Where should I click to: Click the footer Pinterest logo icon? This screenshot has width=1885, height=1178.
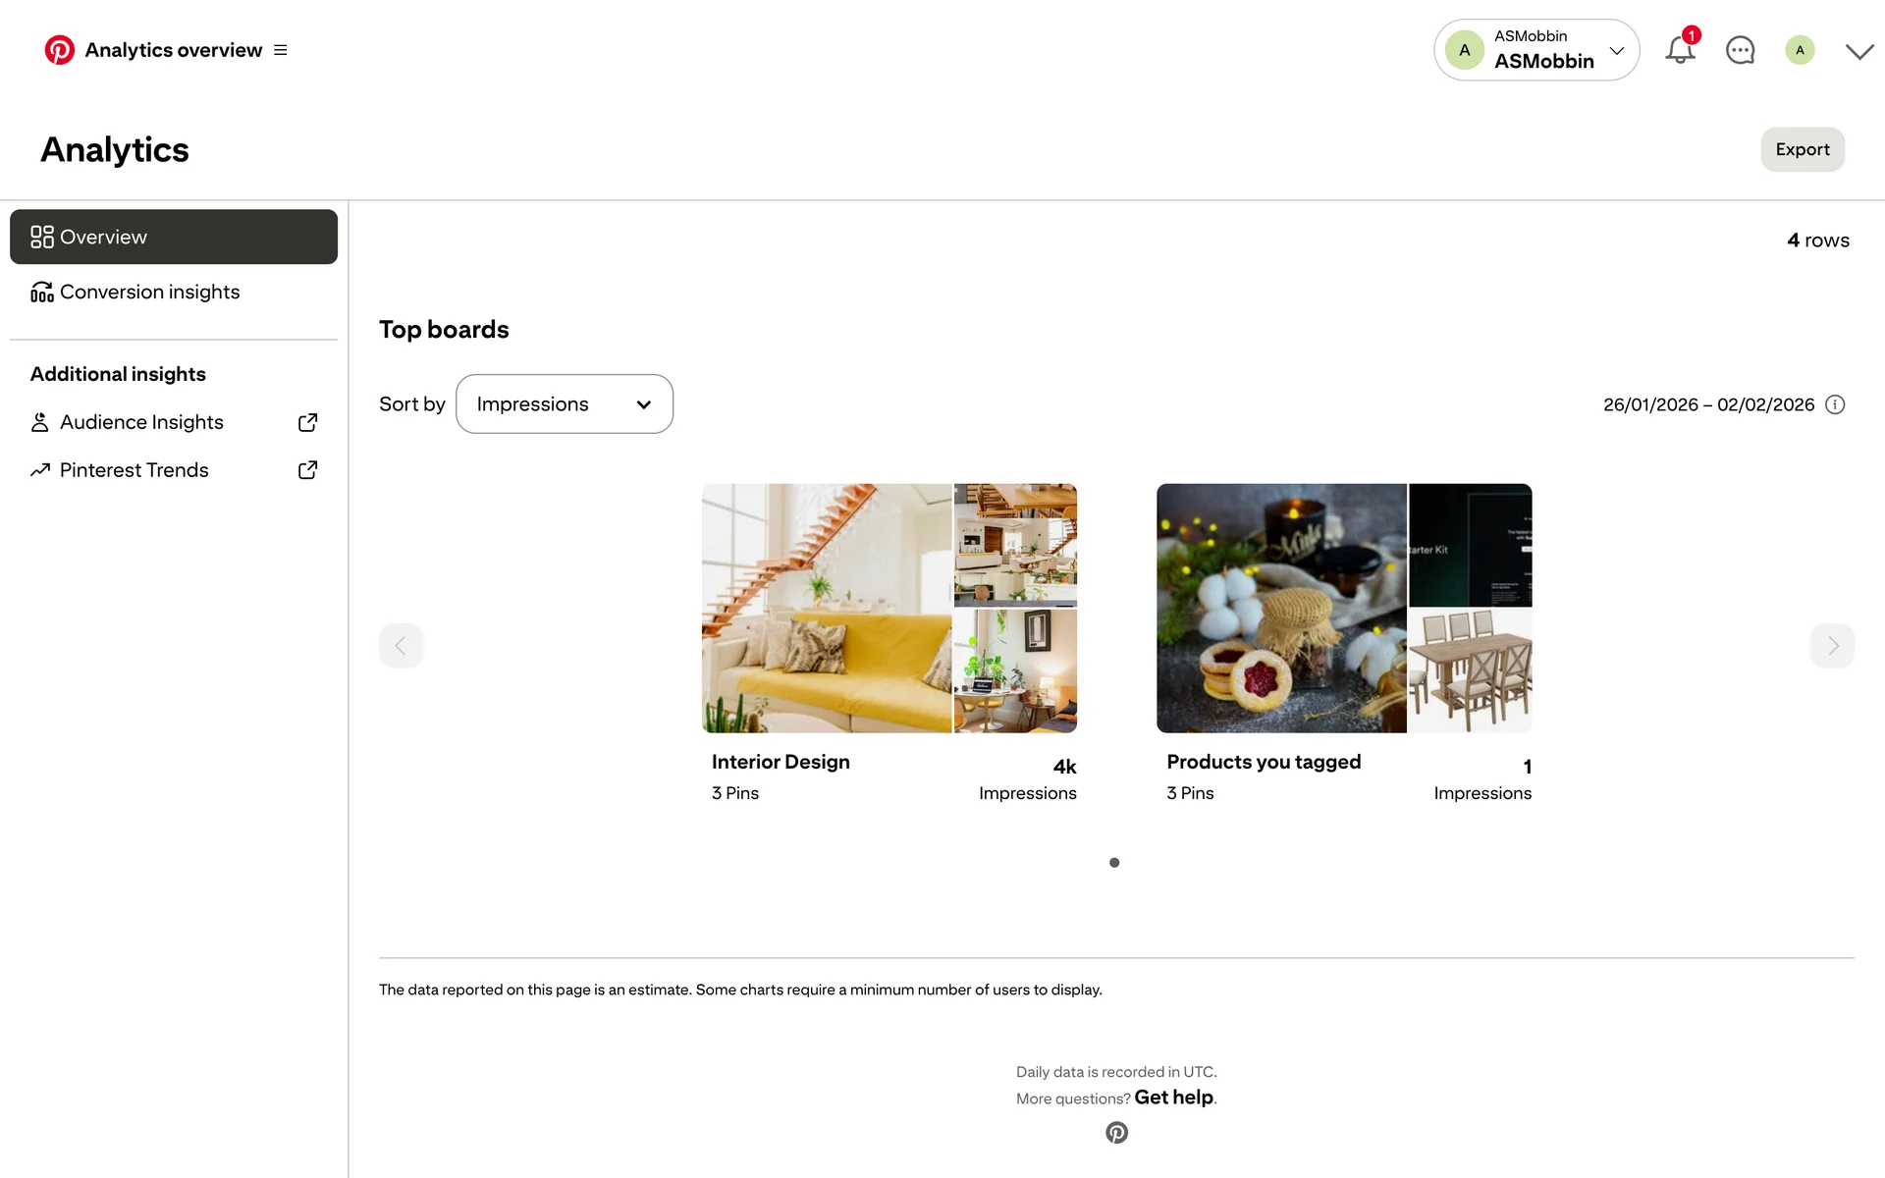coord(1116,1133)
